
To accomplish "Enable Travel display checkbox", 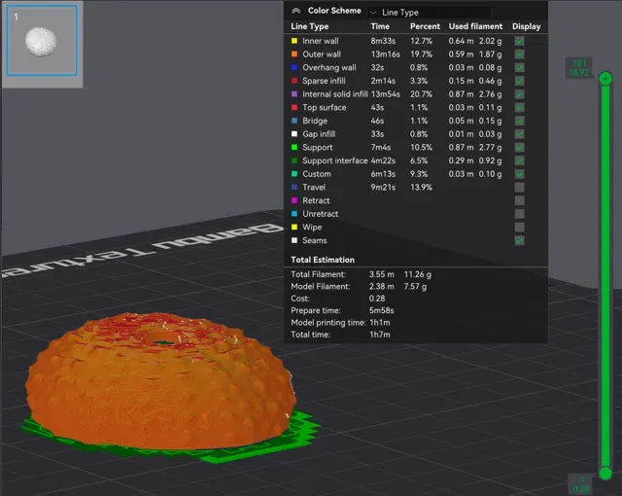I will pos(519,188).
